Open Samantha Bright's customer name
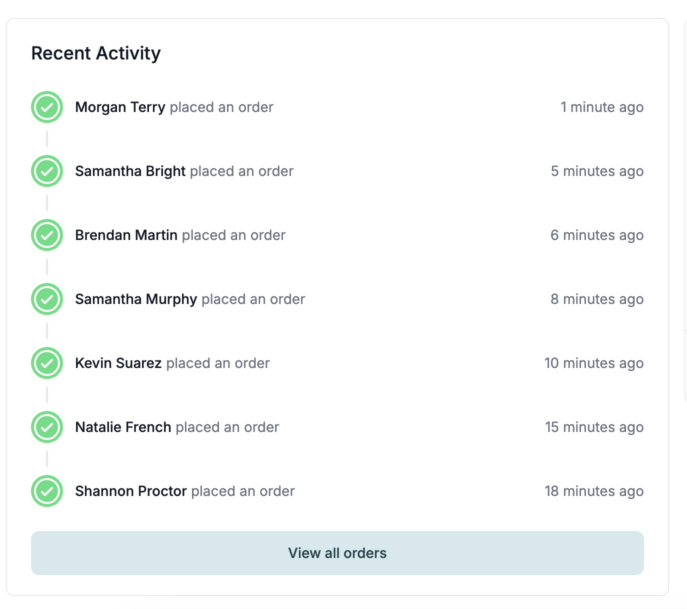 [x=130, y=171]
